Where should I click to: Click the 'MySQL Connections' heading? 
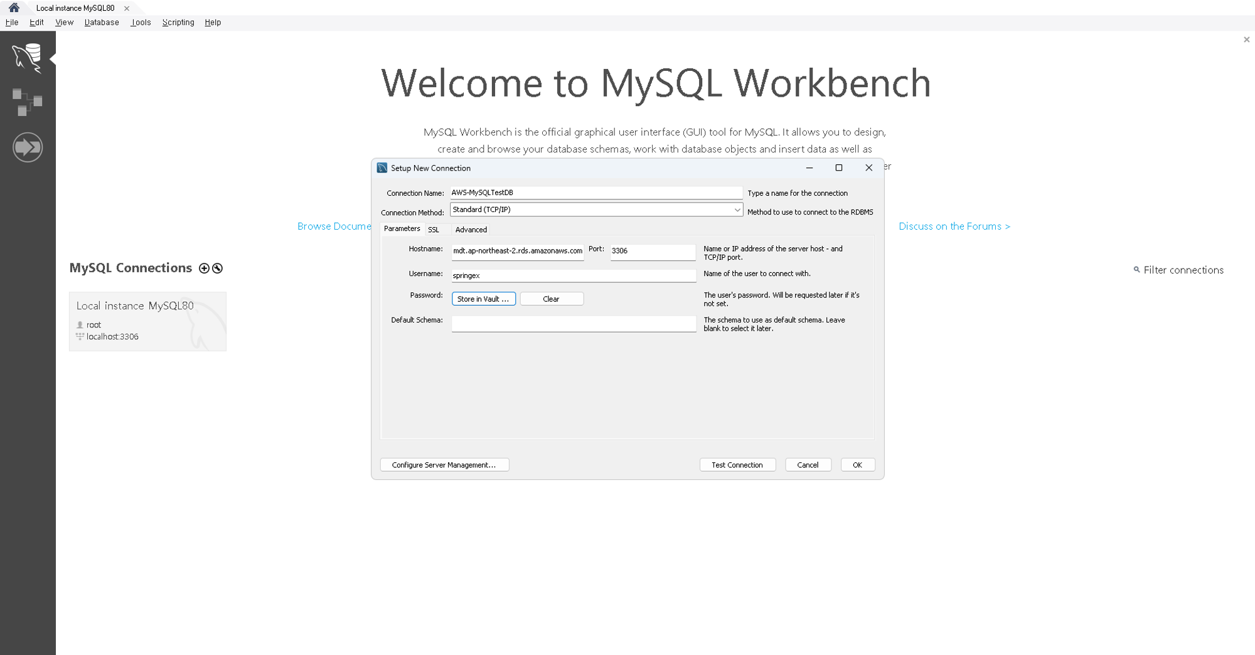(131, 268)
